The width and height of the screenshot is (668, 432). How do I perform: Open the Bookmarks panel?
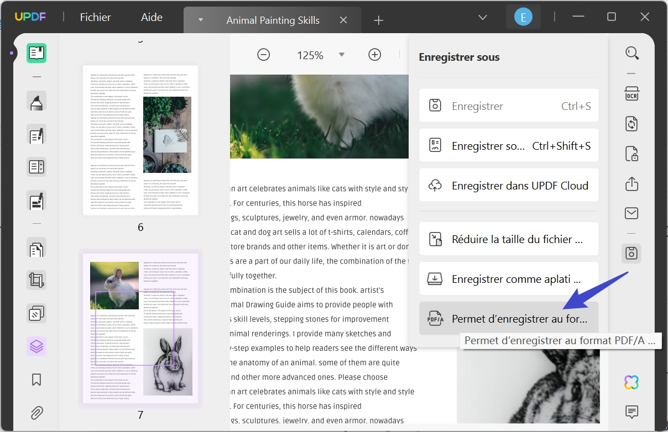[36, 380]
